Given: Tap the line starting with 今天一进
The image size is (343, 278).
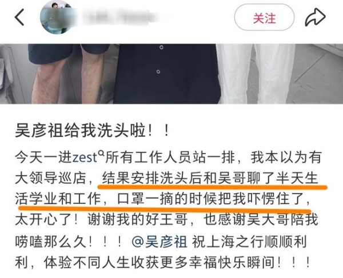Looking at the screenshot, I should (167, 158).
